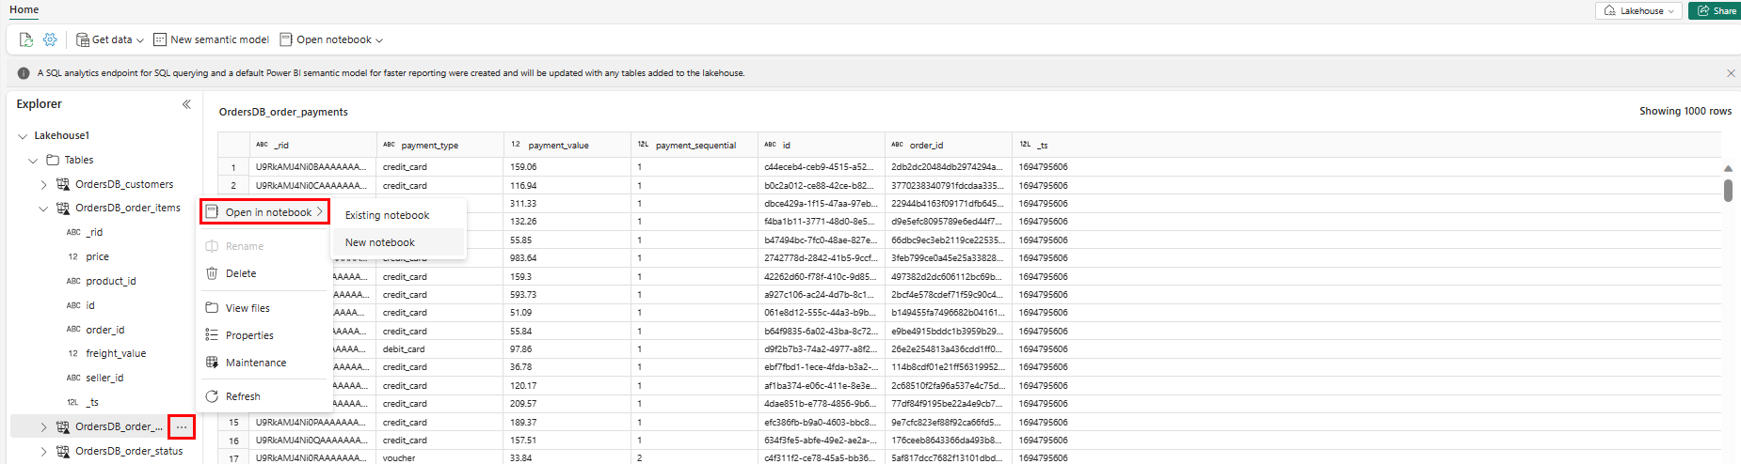The height and width of the screenshot is (464, 1741).
Task: Select the id column under order_items
Action: click(x=90, y=305)
